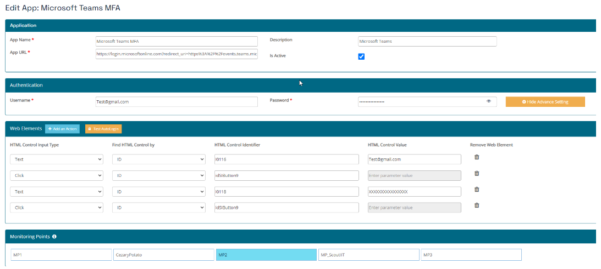Focus the App Name input field
601x269 pixels.
177,41
